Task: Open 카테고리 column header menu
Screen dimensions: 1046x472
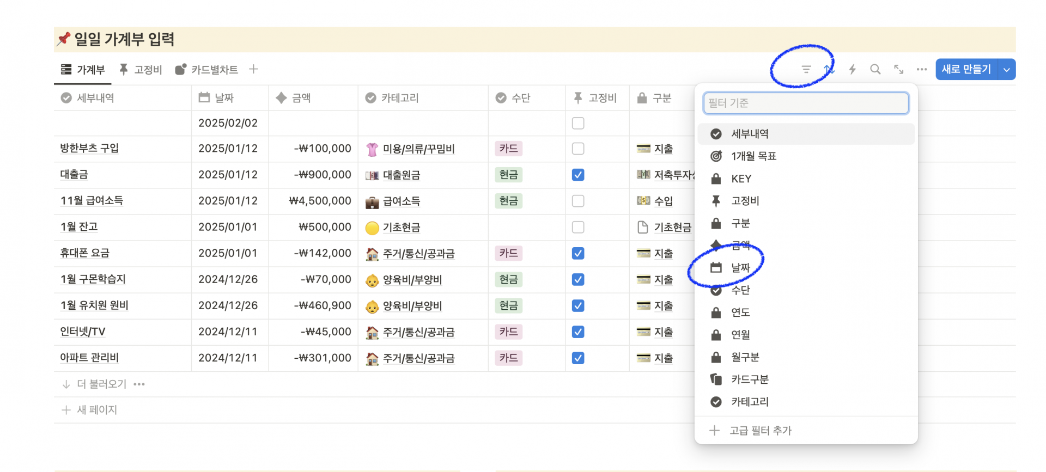Action: point(423,98)
